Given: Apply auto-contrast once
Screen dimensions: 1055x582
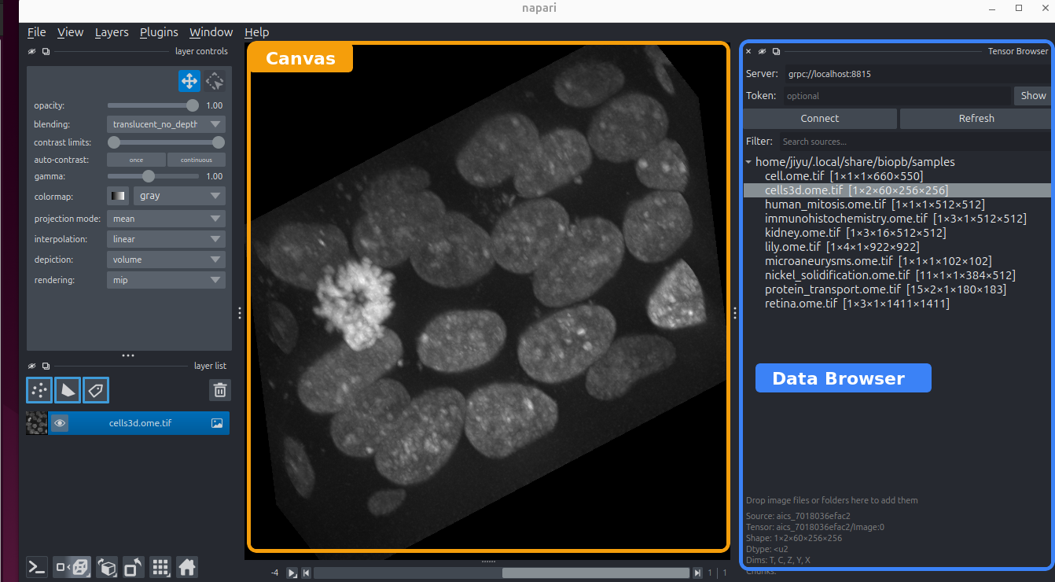Looking at the screenshot, I should (x=136, y=160).
